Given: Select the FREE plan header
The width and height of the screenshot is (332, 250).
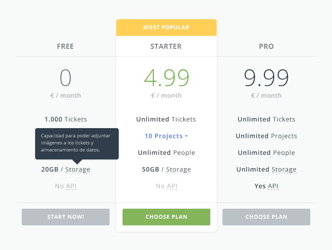Looking at the screenshot, I should (x=65, y=46).
